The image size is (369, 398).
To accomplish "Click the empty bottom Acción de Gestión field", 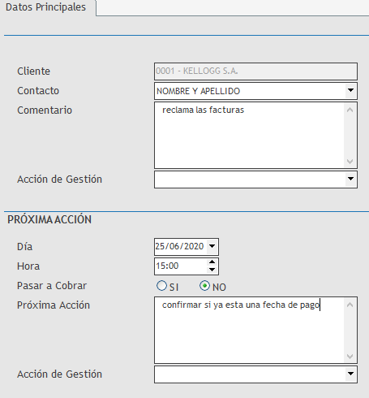I will [250, 374].
